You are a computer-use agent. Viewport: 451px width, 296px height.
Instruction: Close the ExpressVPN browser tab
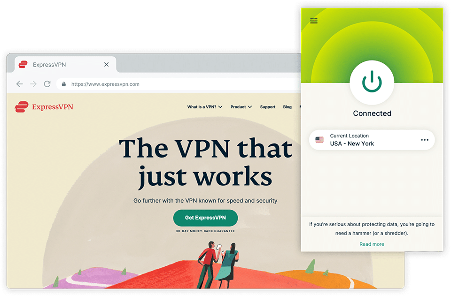click(x=107, y=64)
